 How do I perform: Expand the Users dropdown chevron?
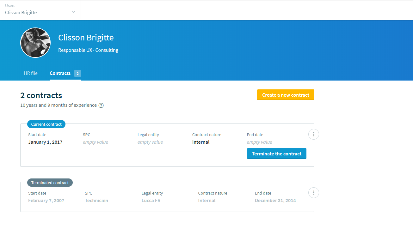click(74, 12)
